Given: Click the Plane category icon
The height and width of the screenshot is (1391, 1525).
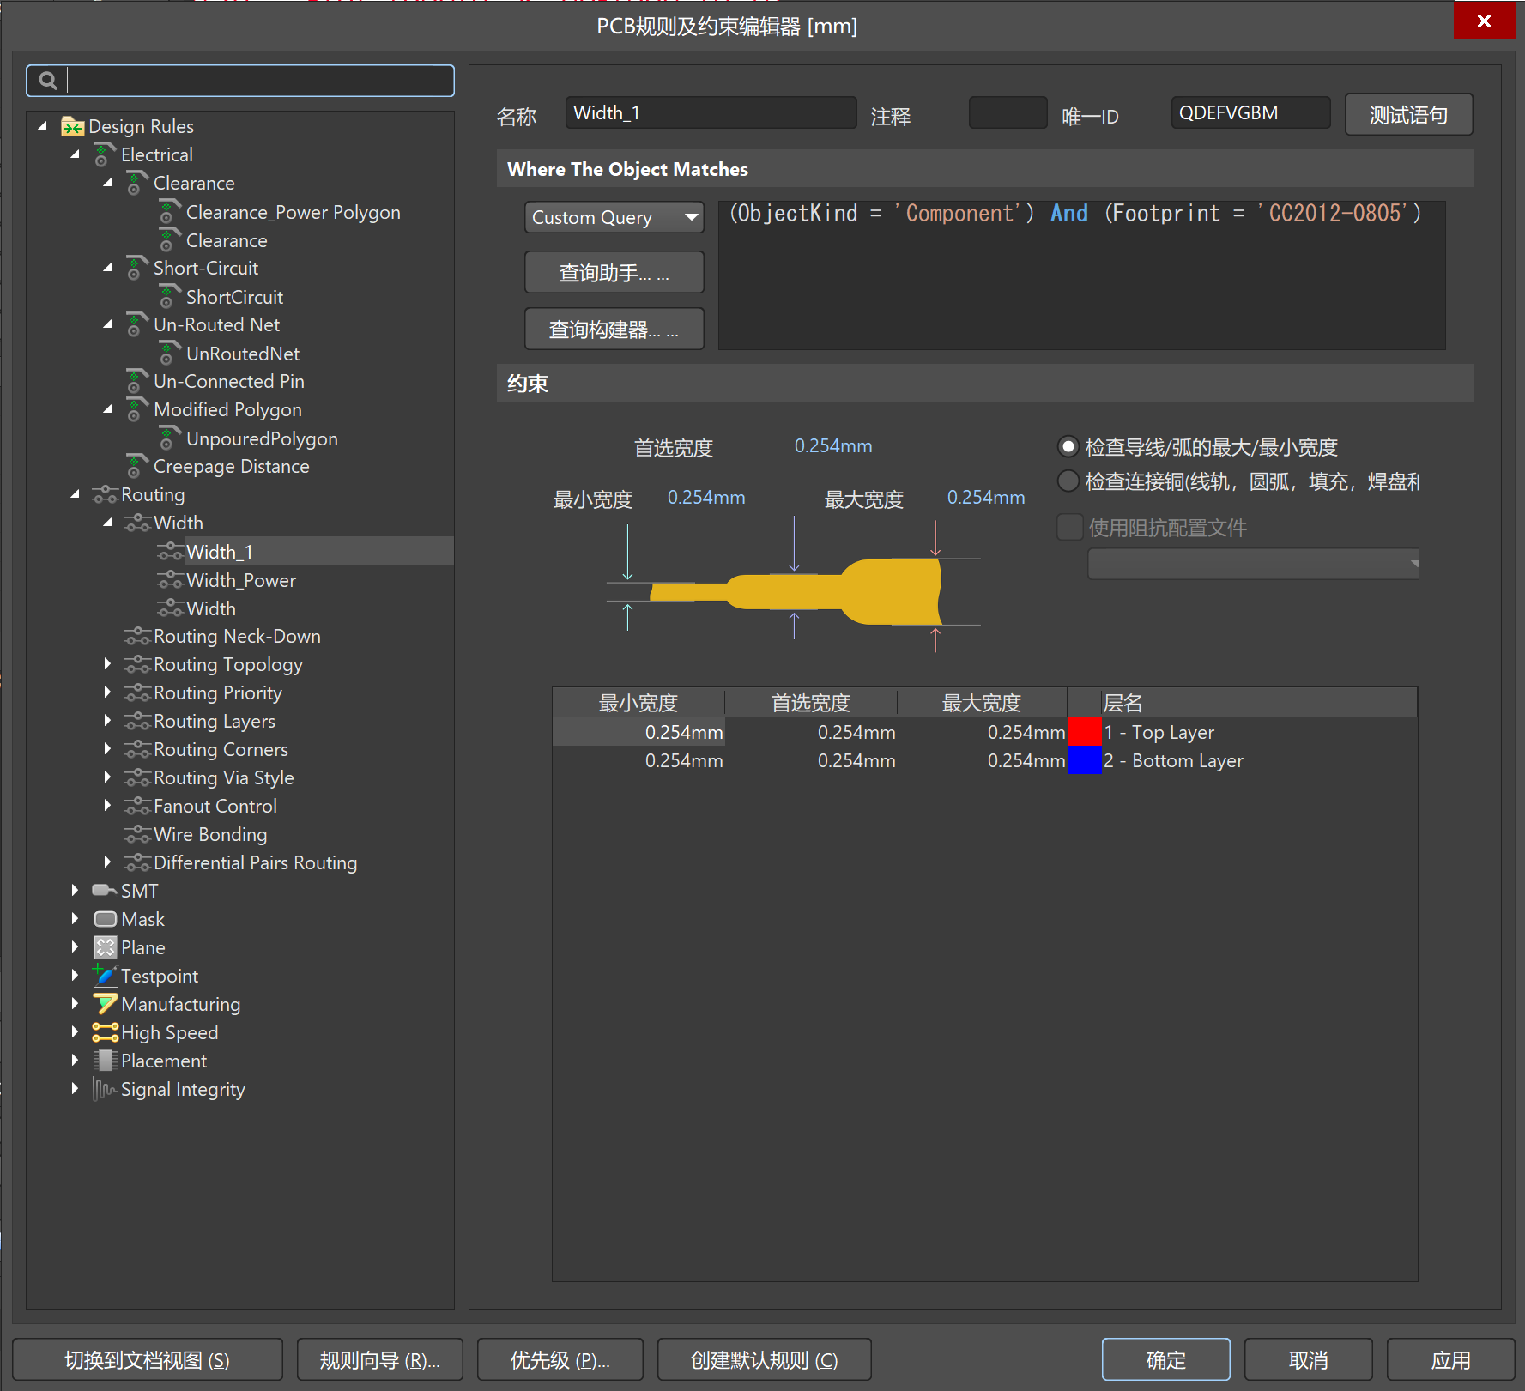Looking at the screenshot, I should point(105,947).
